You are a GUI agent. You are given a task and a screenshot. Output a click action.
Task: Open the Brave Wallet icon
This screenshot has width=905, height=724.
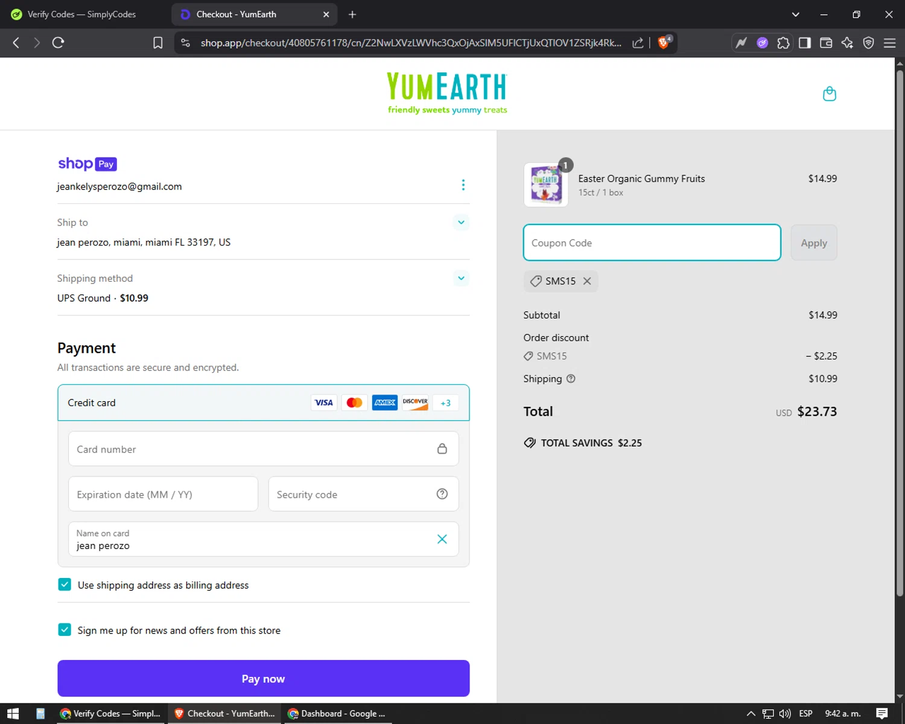click(x=826, y=42)
